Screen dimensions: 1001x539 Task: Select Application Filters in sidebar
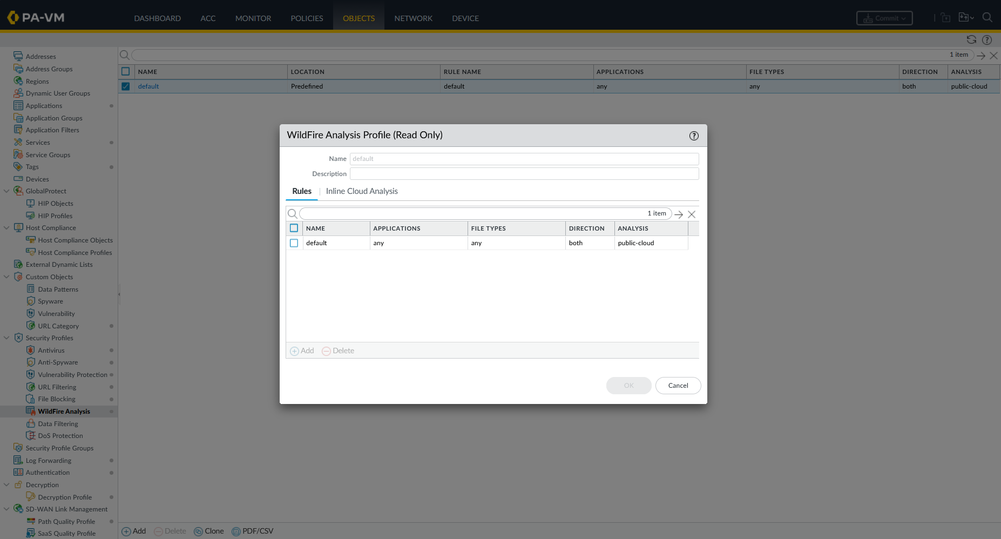pos(52,130)
